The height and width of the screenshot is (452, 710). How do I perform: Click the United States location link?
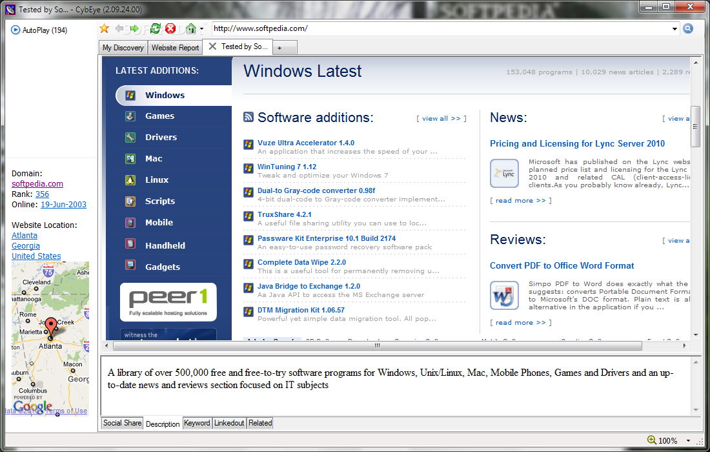(x=36, y=256)
